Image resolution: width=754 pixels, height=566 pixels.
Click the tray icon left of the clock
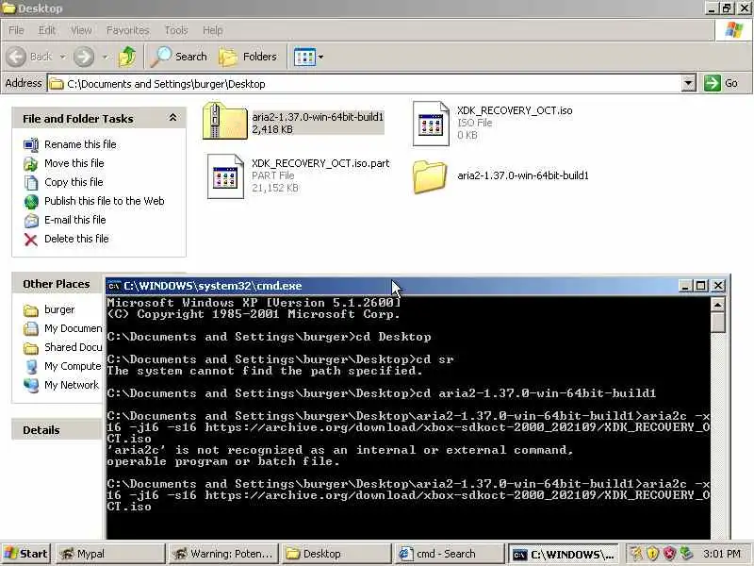(x=686, y=554)
